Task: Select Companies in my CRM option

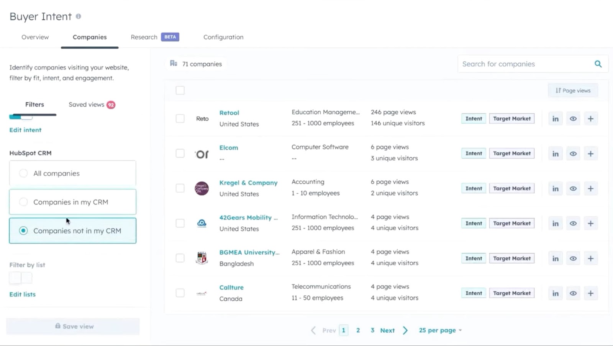Action: [73, 202]
